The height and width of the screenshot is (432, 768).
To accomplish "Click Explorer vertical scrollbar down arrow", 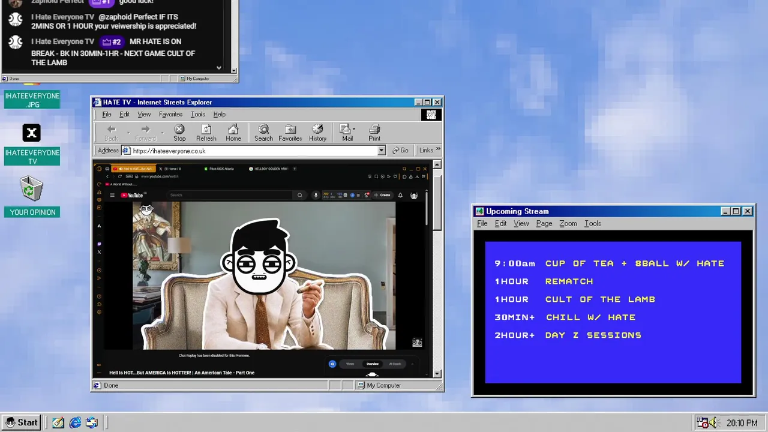I will [x=437, y=373].
